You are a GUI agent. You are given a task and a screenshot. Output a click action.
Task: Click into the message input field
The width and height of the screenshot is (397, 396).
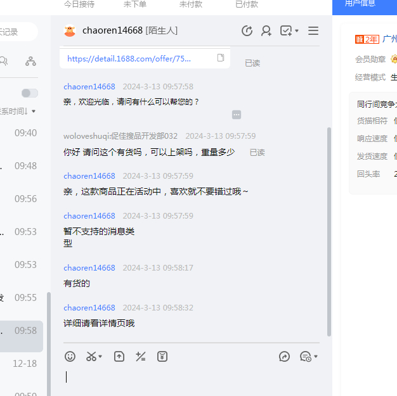coord(190,378)
